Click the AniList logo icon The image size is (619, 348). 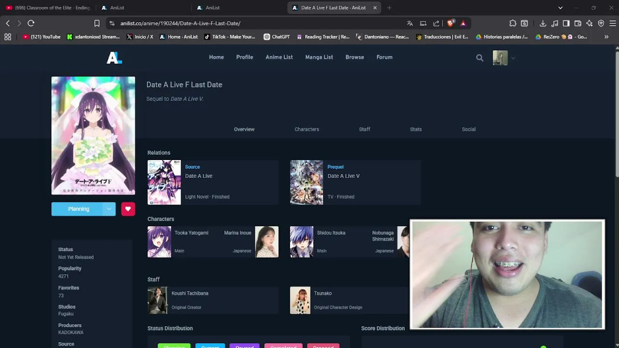click(x=114, y=58)
